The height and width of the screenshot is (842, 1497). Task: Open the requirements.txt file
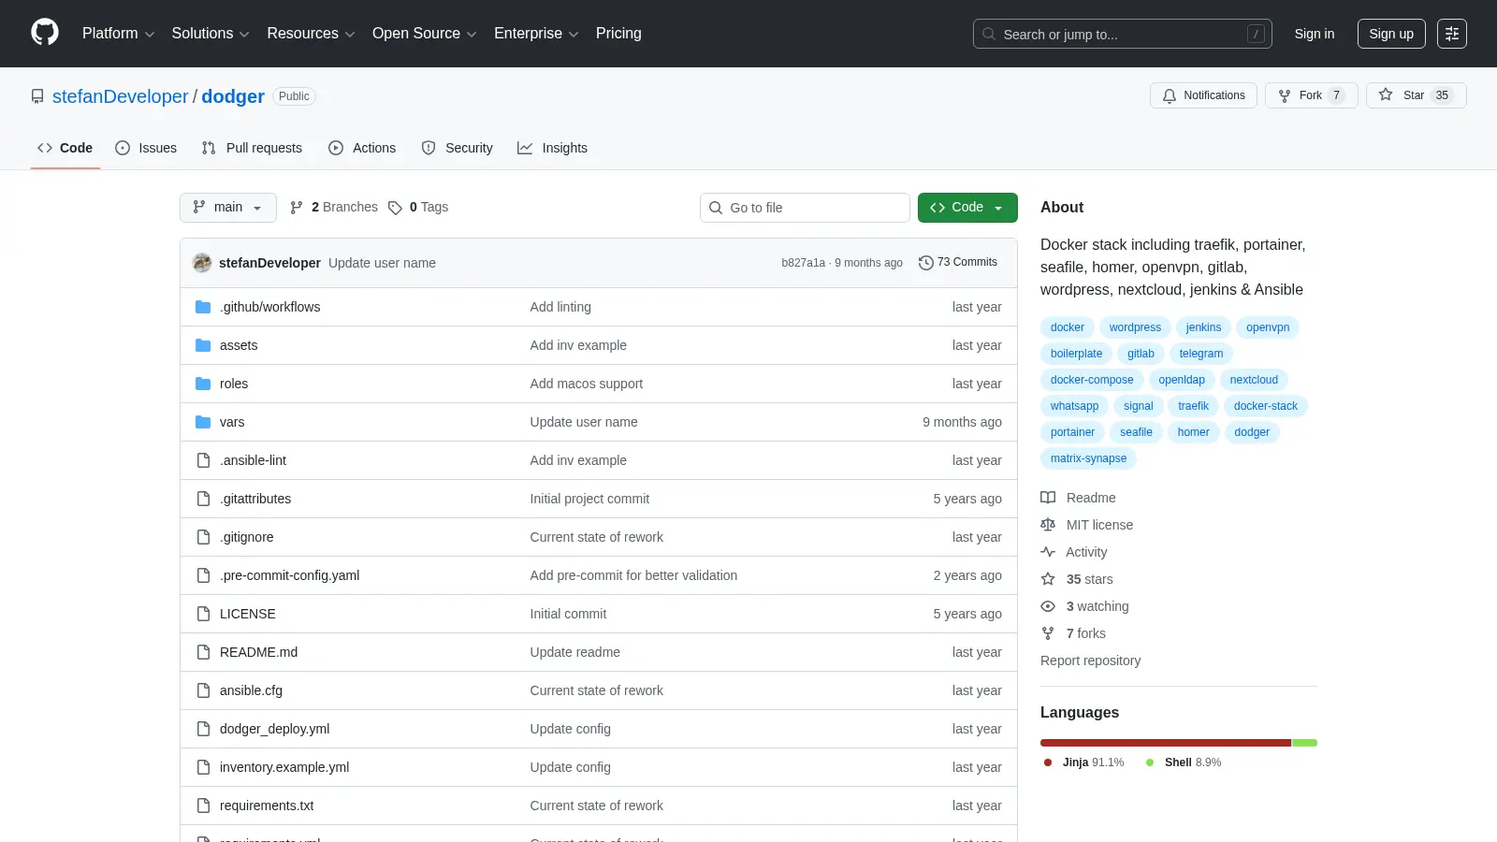point(267,806)
